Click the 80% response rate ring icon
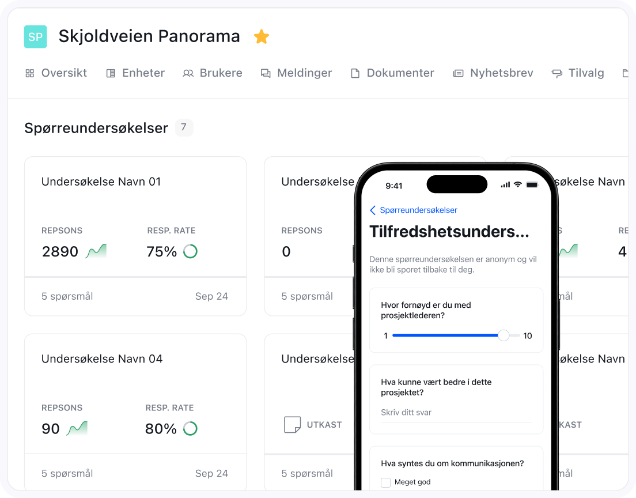This screenshot has width=636, height=498. point(190,428)
